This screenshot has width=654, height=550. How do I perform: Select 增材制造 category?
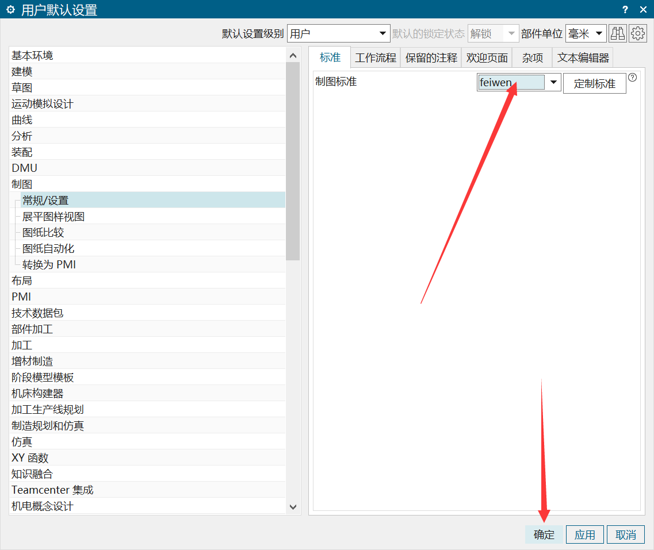148,361
